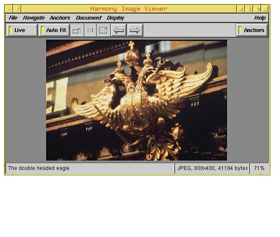Click the right-chevron button in title bar
Image resolution: width=280 pixels, height=237 pixels.
pos(250,9)
